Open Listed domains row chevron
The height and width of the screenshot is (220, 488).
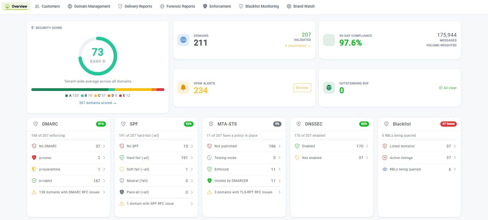pos(455,146)
